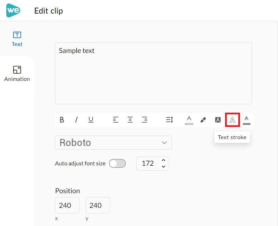Center align the text

pyautogui.click(x=130, y=120)
